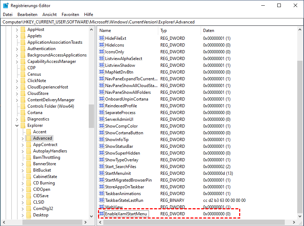Viewport: 304px width, 226px height.
Task: Click the Registrierungs-Editor app icon in title bar
Action: click(6, 6)
